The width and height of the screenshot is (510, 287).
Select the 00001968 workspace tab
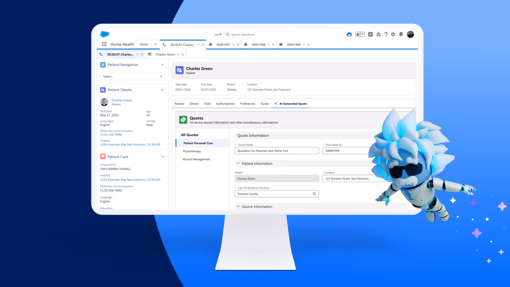point(259,45)
